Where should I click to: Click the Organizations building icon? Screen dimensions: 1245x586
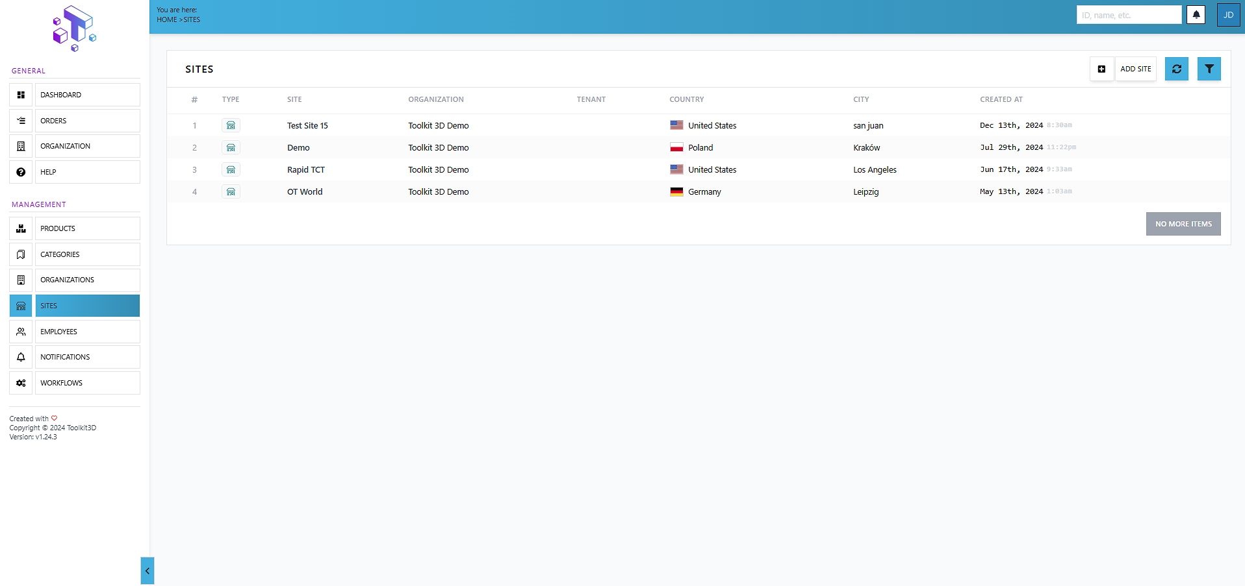(x=21, y=280)
